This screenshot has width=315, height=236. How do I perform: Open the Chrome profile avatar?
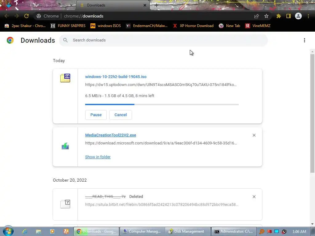[x=298, y=16]
